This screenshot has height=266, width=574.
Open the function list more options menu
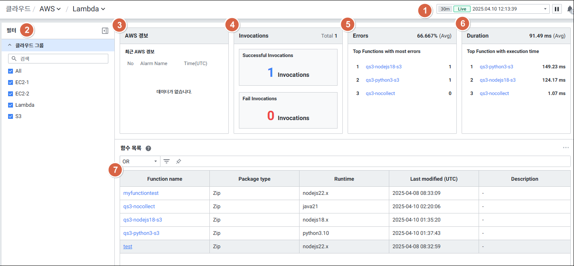pos(566,148)
